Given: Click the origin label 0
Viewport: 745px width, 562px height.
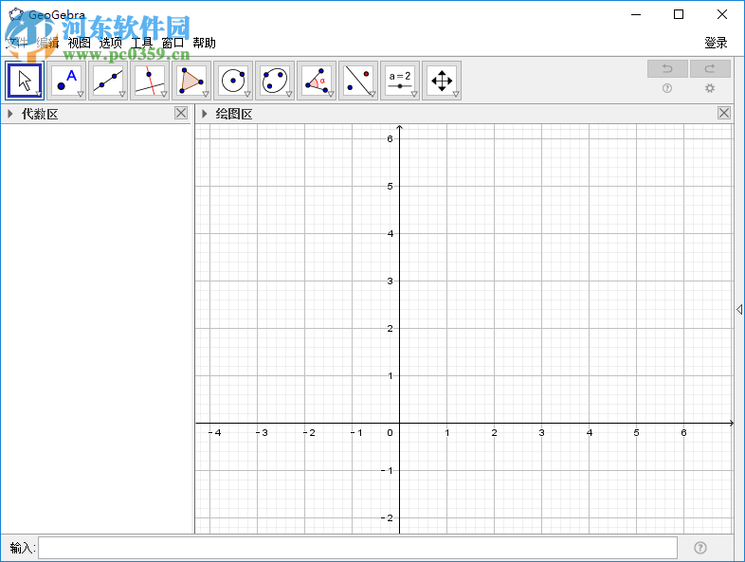Looking at the screenshot, I should 391,433.
